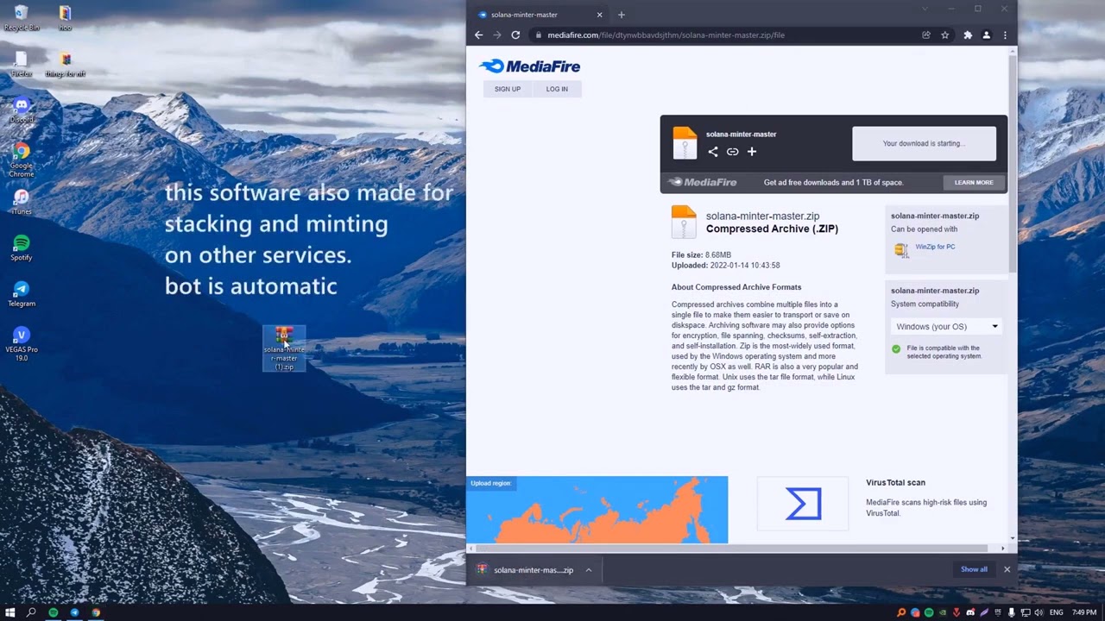Launch Google Chrome from the desktop
The height and width of the screenshot is (621, 1105).
22,160
